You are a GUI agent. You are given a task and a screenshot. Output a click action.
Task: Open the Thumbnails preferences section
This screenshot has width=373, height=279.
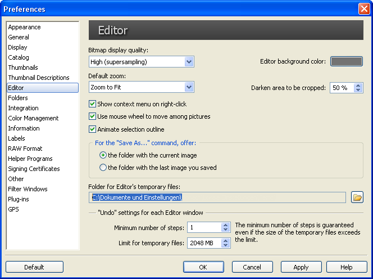(x=23, y=67)
